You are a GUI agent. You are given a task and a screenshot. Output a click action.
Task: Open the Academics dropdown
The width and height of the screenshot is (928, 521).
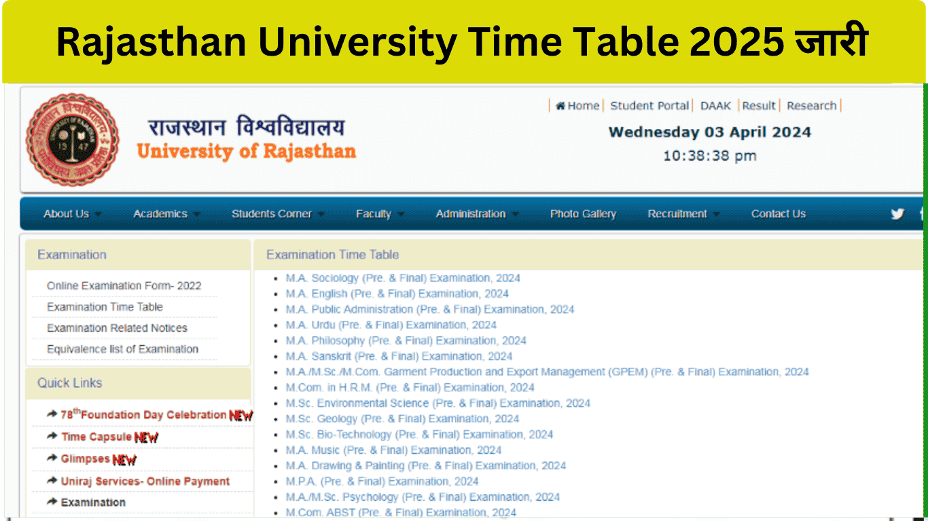tap(161, 214)
